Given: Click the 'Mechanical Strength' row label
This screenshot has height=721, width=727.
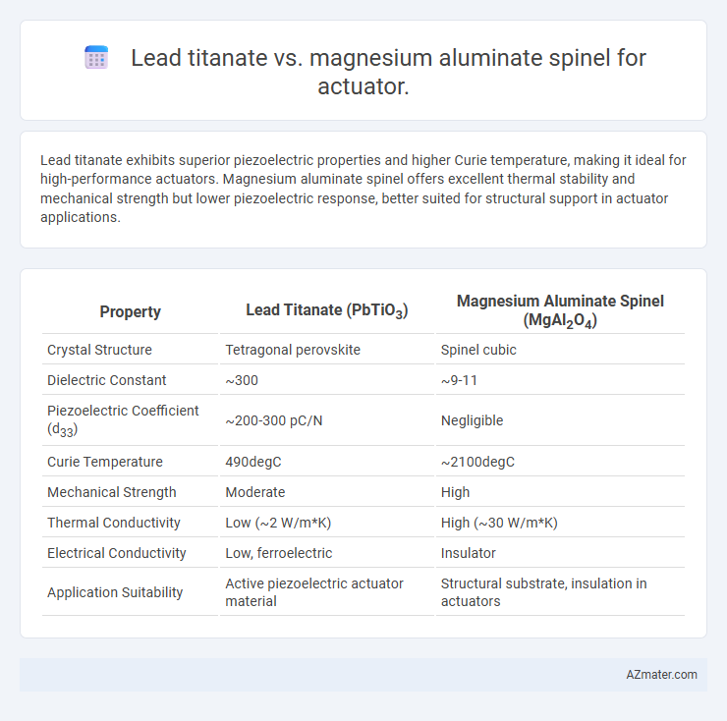Looking at the screenshot, I should 112,492.
